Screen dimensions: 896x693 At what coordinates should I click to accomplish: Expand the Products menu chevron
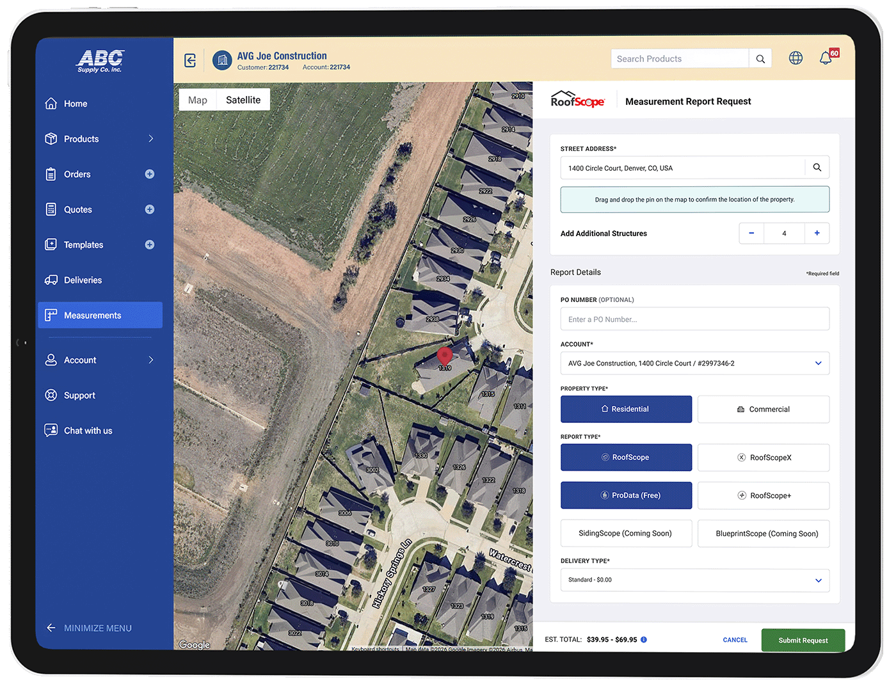coord(151,139)
